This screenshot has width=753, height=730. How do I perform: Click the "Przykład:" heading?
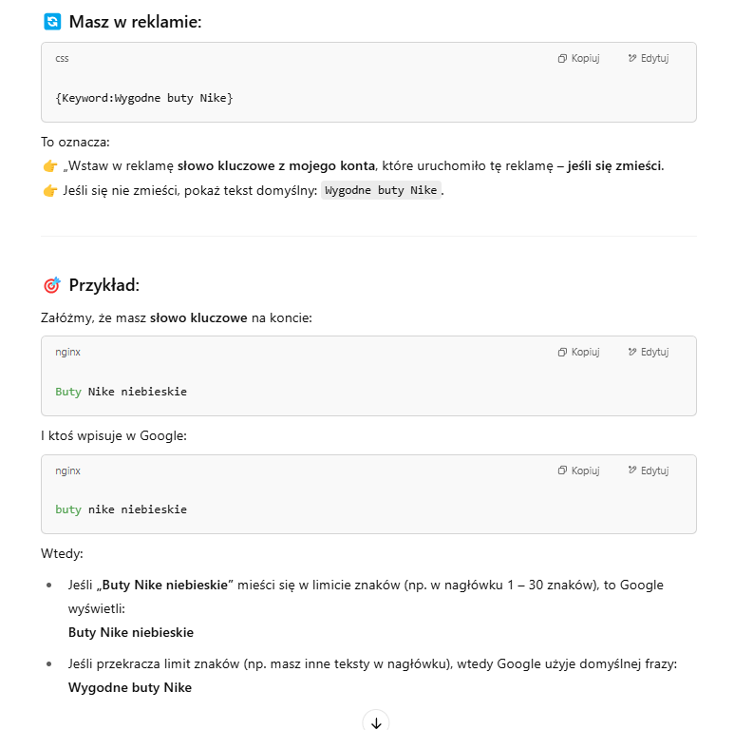[x=104, y=285]
